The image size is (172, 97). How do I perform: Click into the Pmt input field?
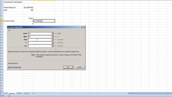[x=40, y=40]
